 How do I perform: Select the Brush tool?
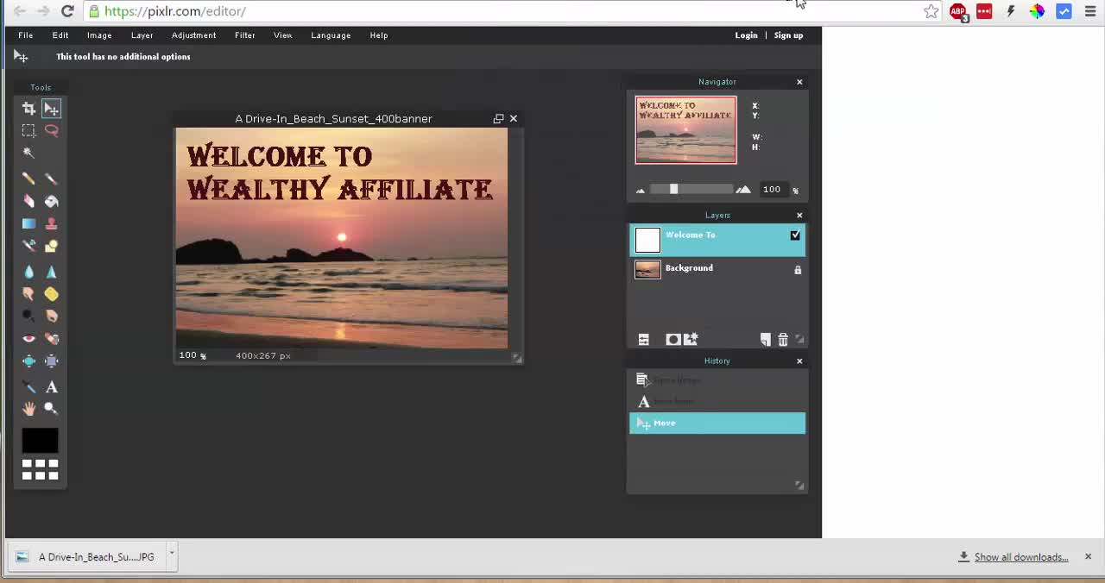51,179
